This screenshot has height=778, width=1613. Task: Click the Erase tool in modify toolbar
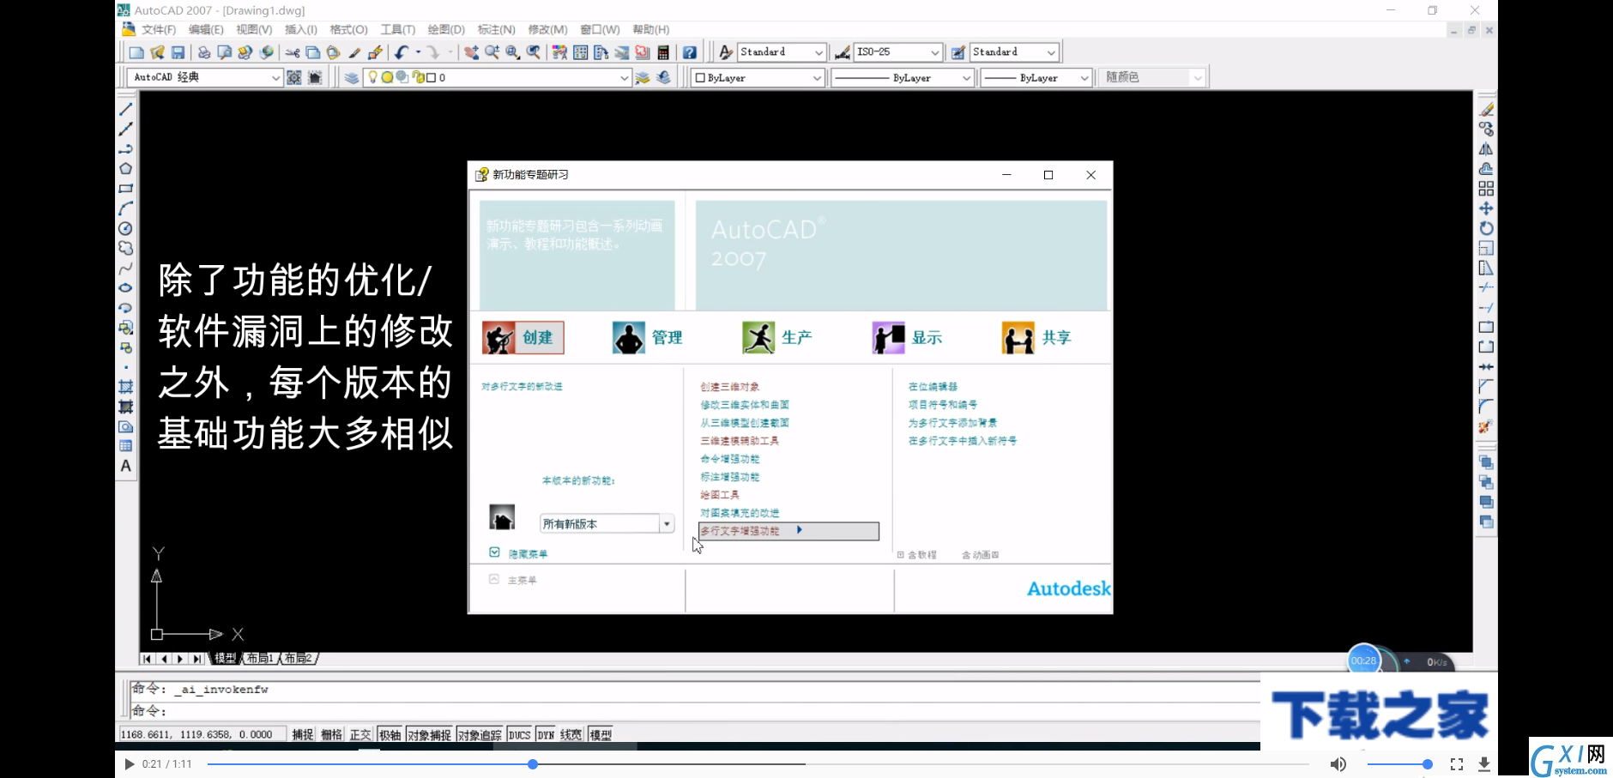(x=1486, y=110)
